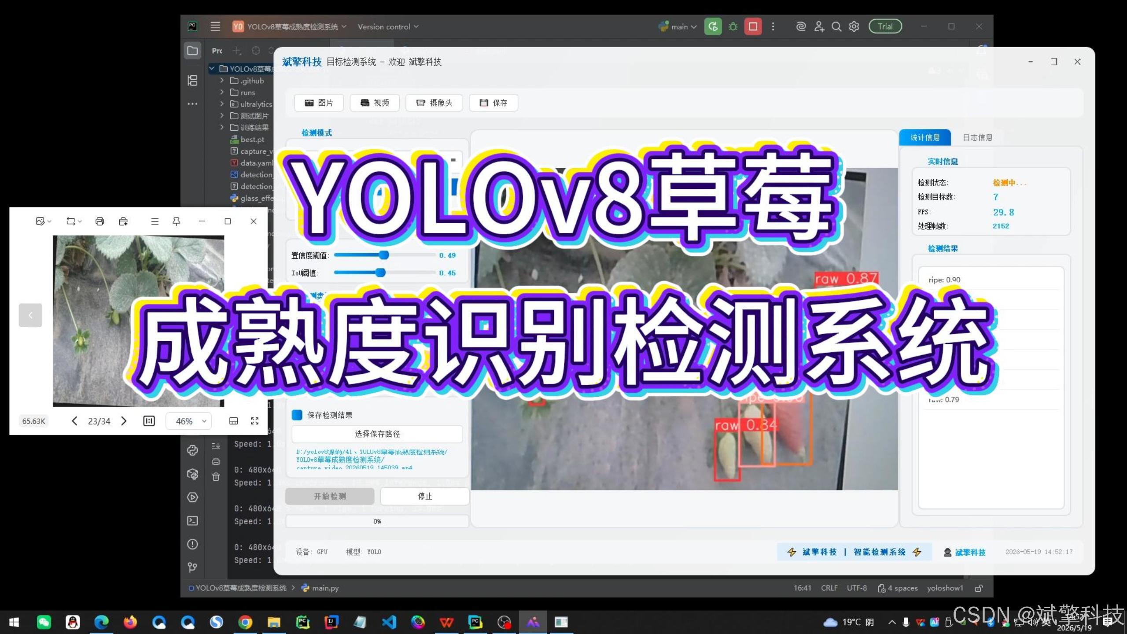Open the Version control dropdown
The height and width of the screenshot is (634, 1127).
388,26
